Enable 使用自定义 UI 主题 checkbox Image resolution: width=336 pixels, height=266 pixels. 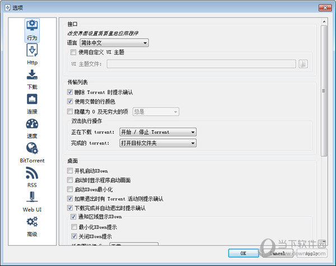pos(73,52)
